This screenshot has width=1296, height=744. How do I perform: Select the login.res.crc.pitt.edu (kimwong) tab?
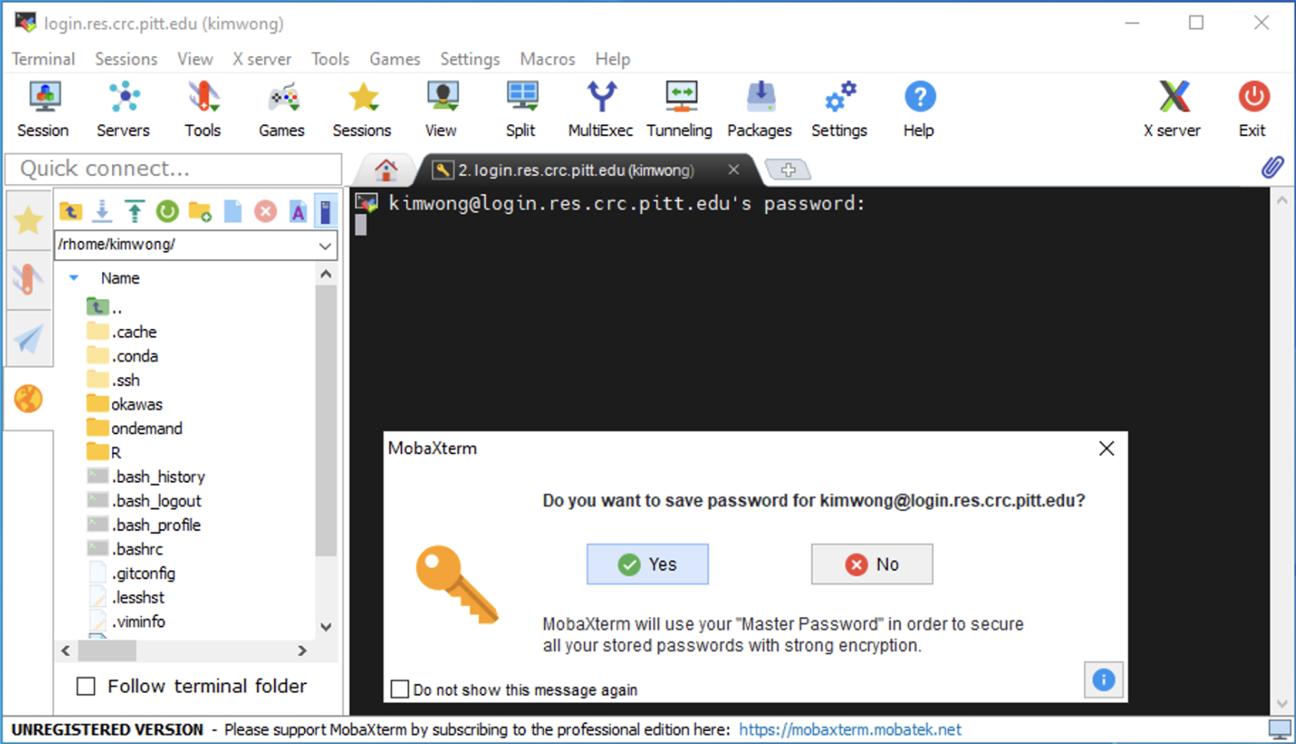[x=575, y=170]
